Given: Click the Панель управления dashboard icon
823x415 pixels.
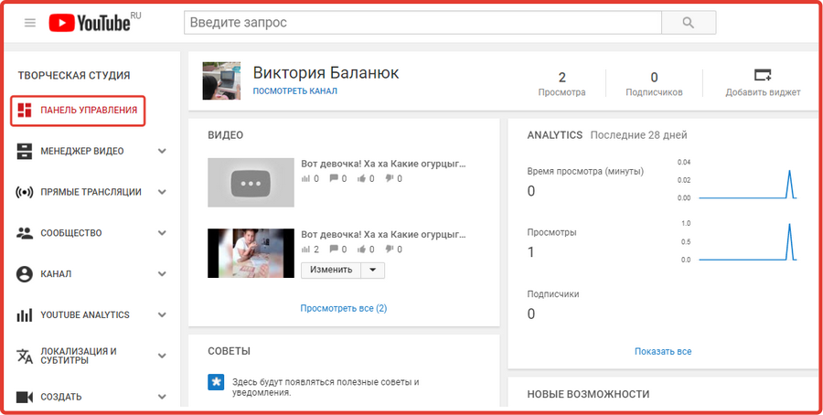Looking at the screenshot, I should (x=25, y=111).
